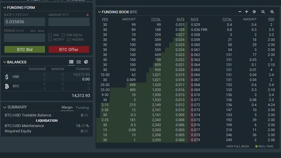281x158 pixels.
Task: Set period to Min
Action: coord(33,31)
